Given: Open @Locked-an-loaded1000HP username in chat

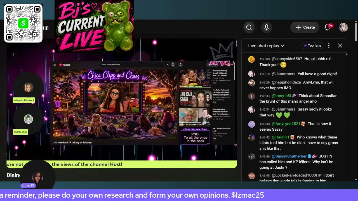Looking at the screenshot, I should click(296, 175).
